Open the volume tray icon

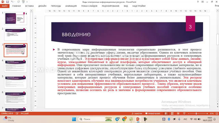(195, 119)
